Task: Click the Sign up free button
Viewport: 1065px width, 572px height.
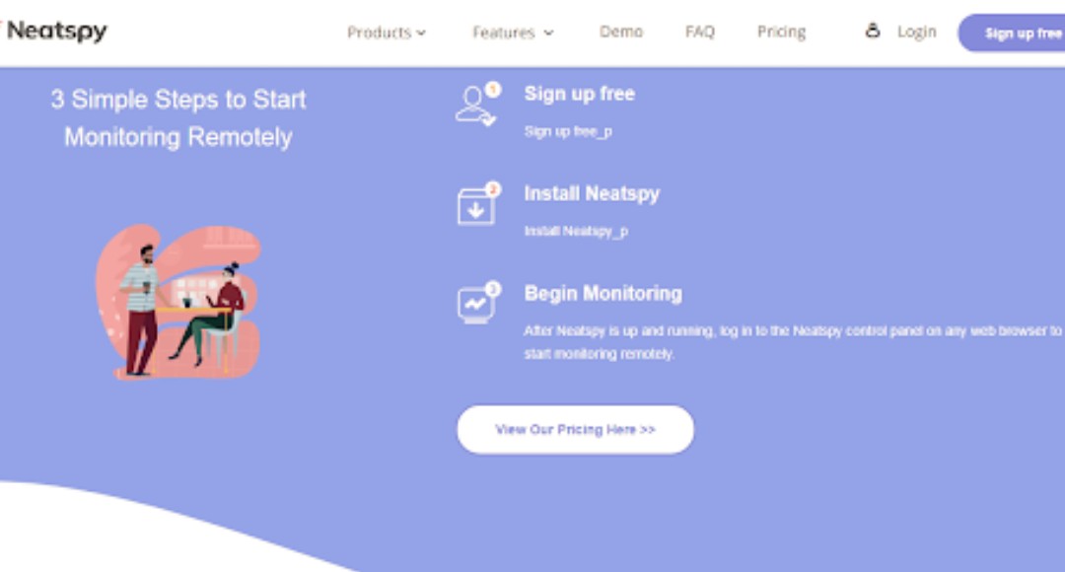Action: point(1012,33)
